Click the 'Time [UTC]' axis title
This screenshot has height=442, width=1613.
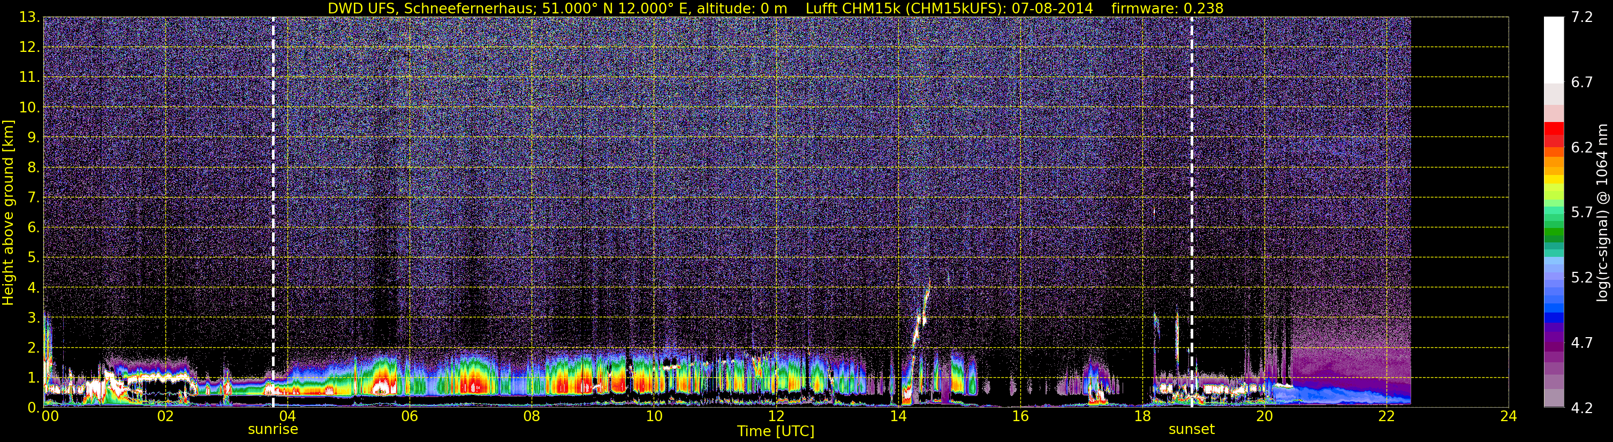pos(775,431)
